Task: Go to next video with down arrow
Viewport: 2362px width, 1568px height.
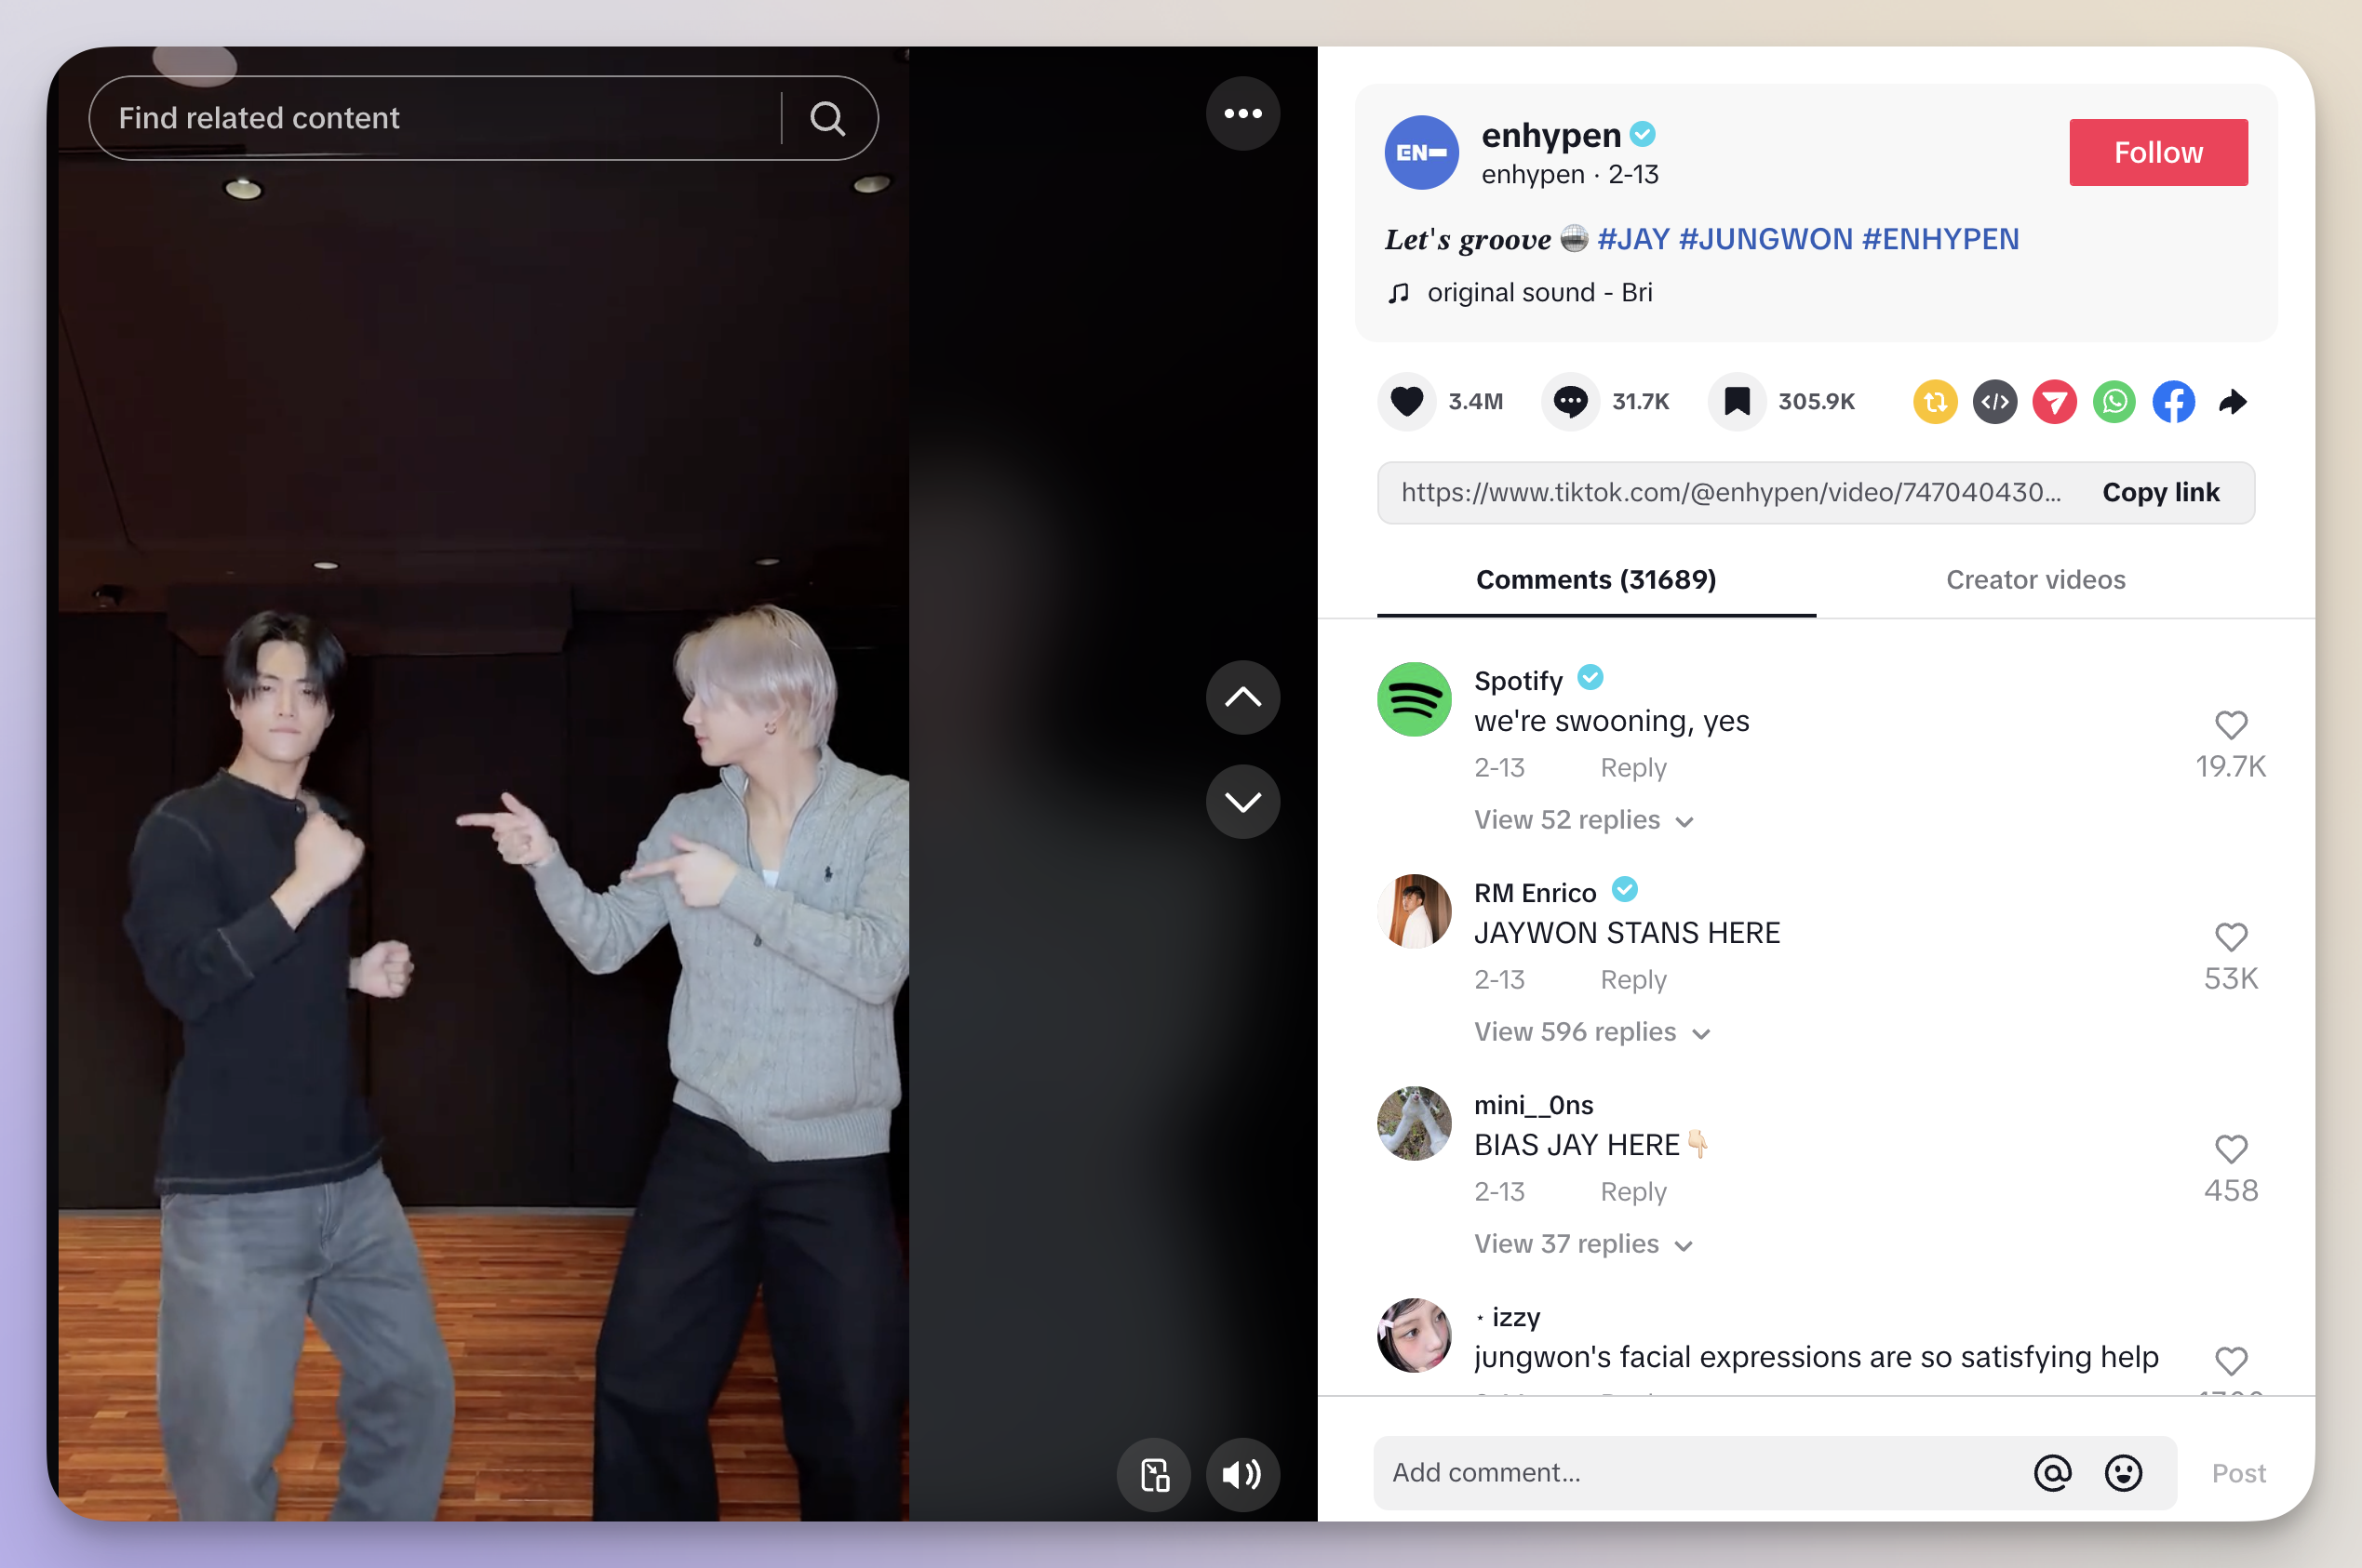Action: click(1242, 802)
